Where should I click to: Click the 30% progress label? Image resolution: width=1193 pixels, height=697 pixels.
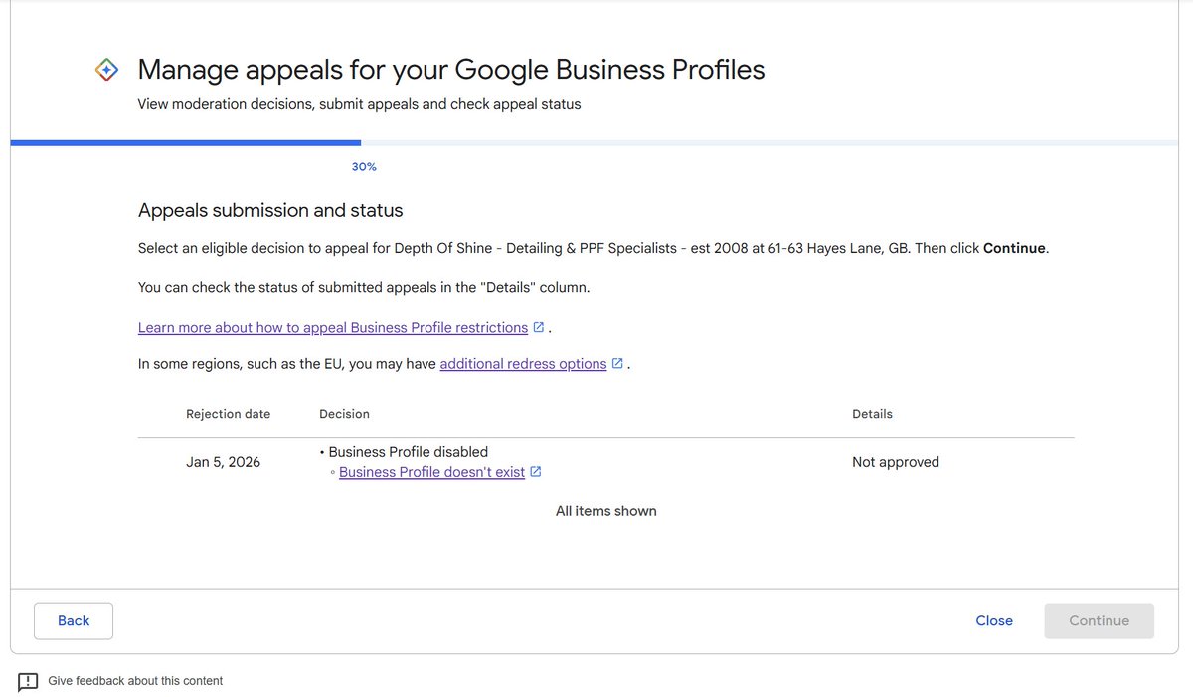[x=364, y=167]
